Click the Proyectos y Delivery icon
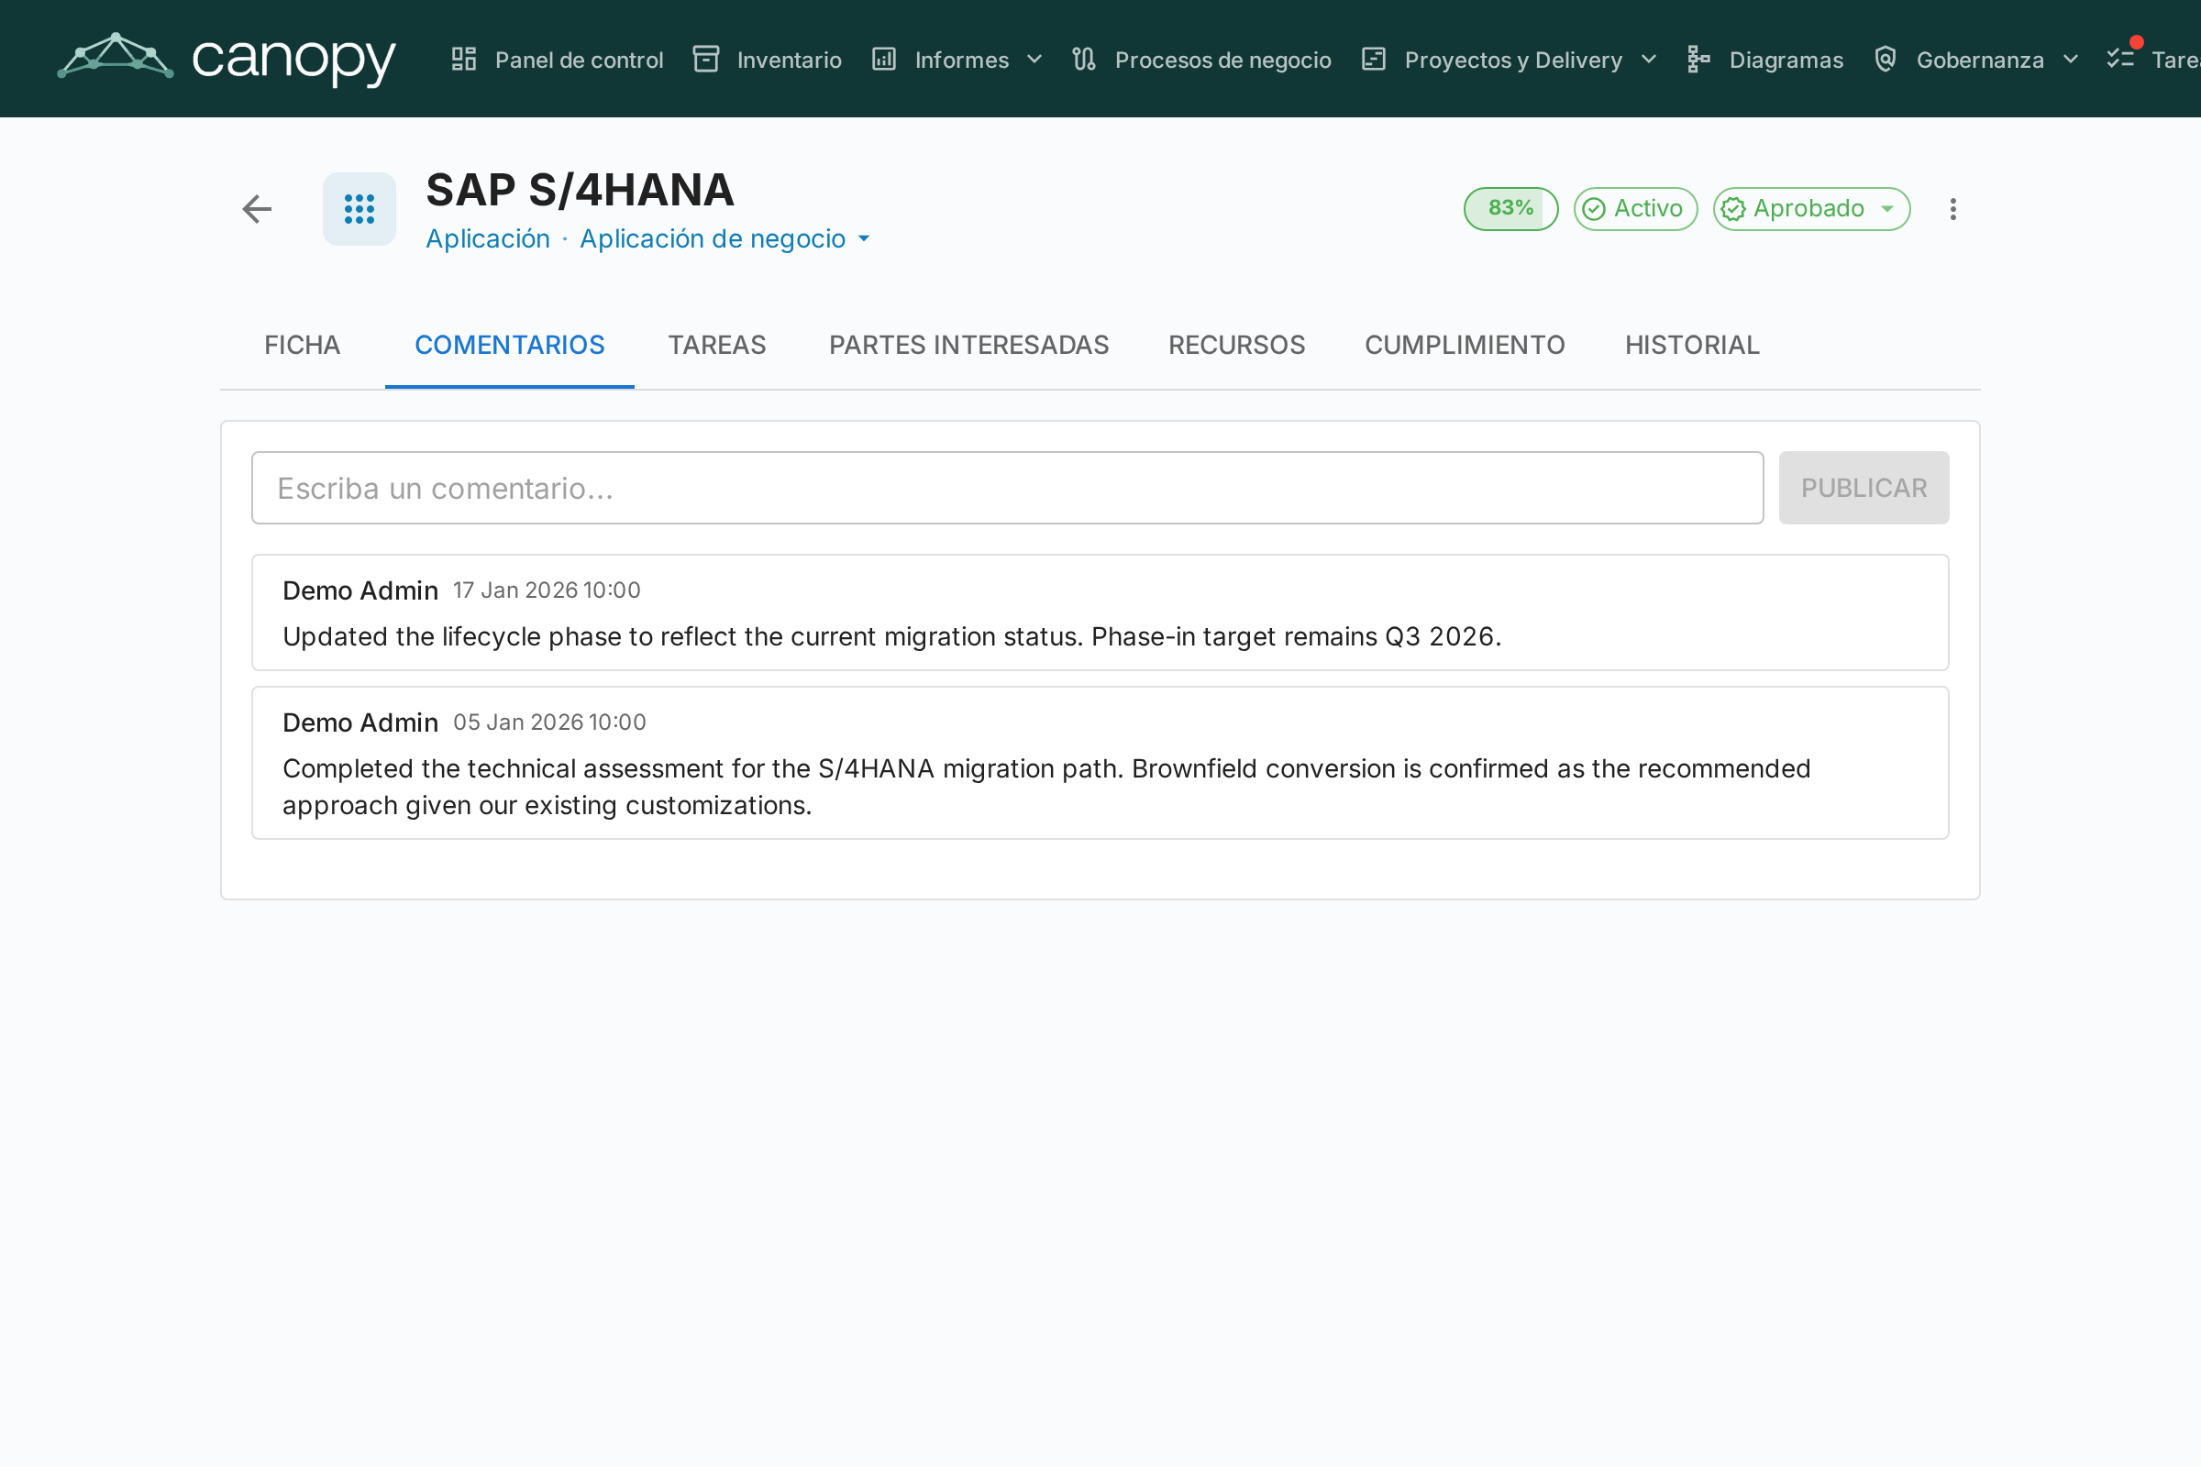The height and width of the screenshot is (1467, 2201). [1374, 59]
